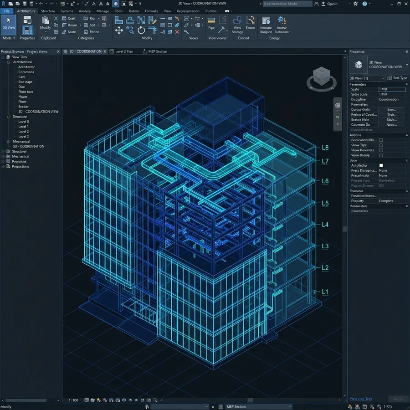Click the Teoren ribbon tool
The height and width of the screenshot is (410, 410).
point(250,23)
